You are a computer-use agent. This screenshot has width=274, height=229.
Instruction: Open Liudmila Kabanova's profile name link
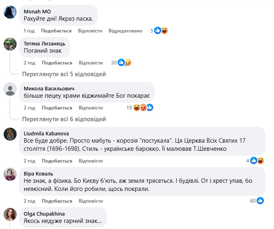(x=46, y=133)
